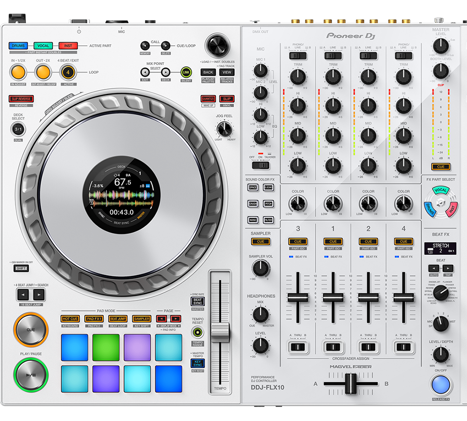Switch pad mode to SAMPLER
Viewport: 467px width, 421px height.
[x=142, y=319]
